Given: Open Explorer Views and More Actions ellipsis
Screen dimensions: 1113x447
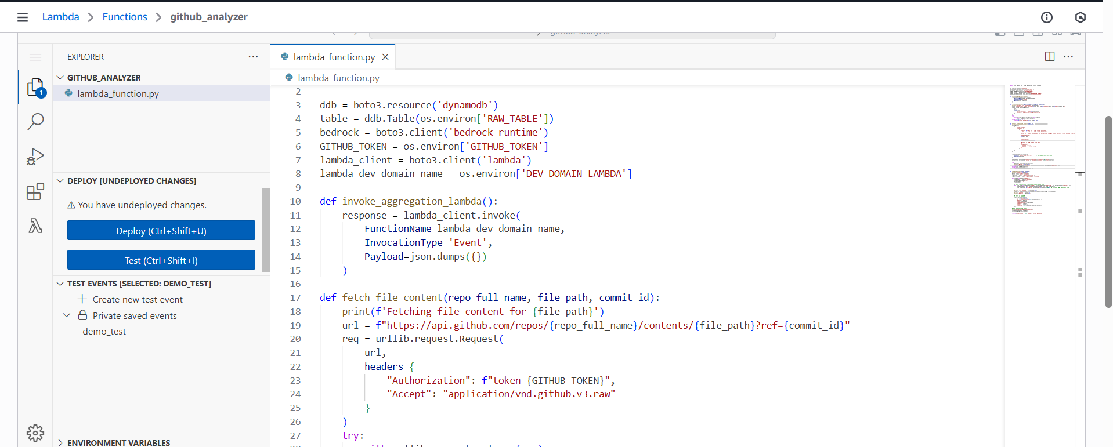Looking at the screenshot, I should tap(253, 57).
